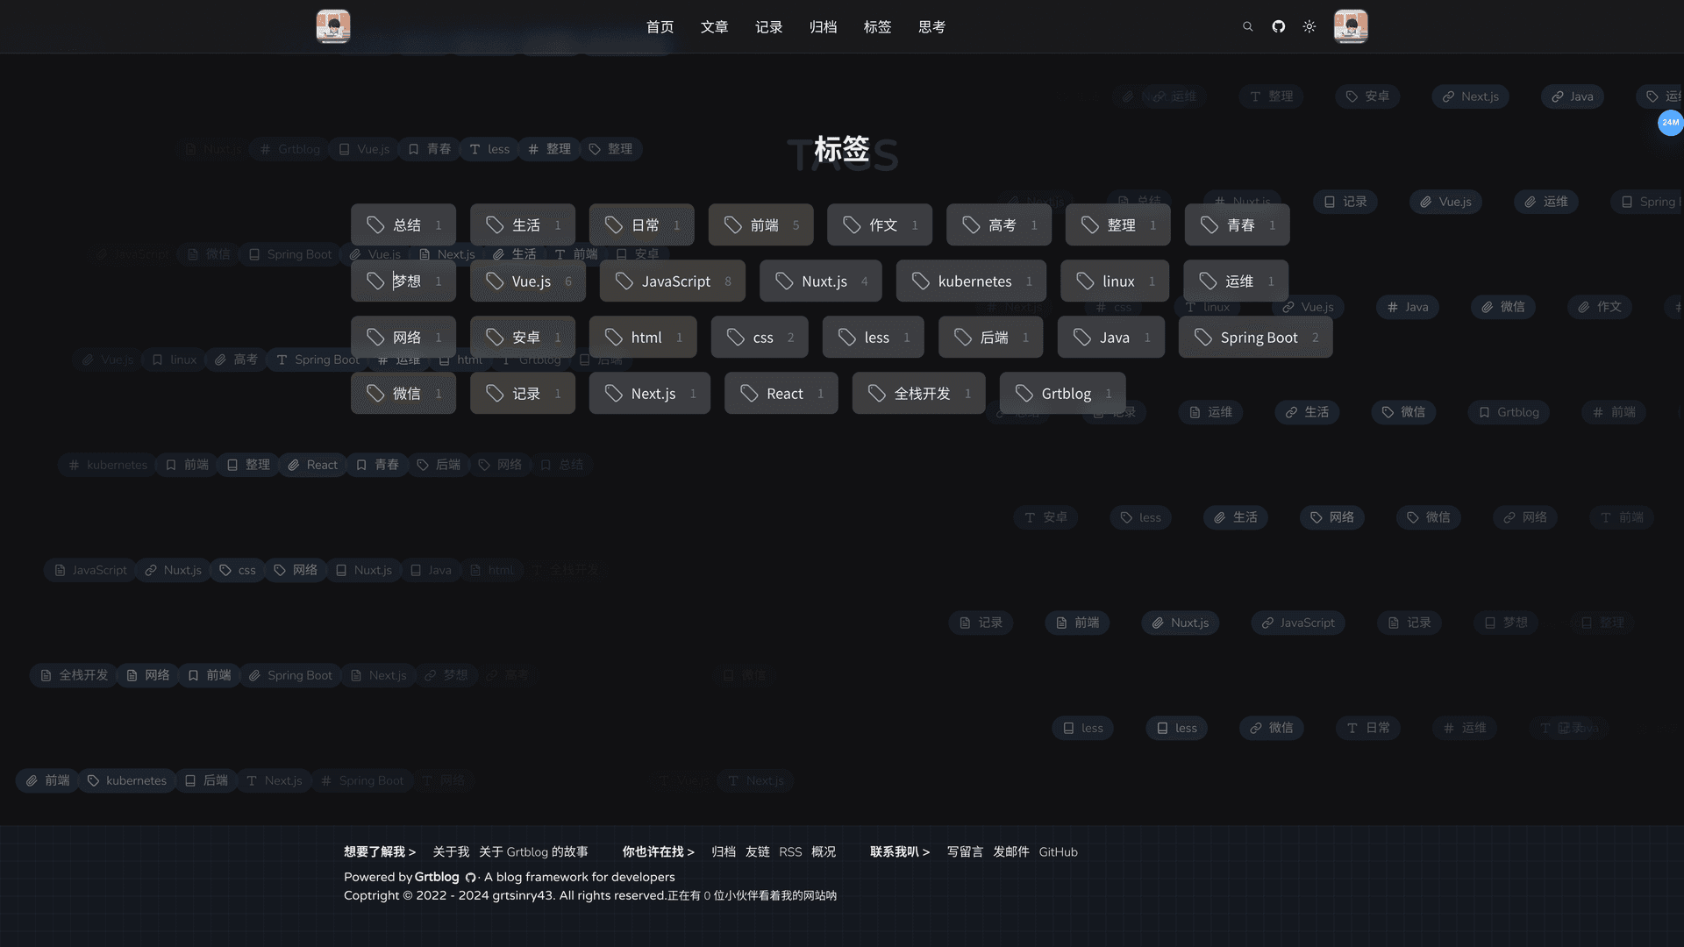This screenshot has width=1684, height=947.
Task: Select the tag icon on the Vue.js tag
Action: (x=494, y=281)
